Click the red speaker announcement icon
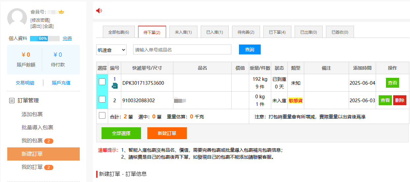 (x=99, y=11)
